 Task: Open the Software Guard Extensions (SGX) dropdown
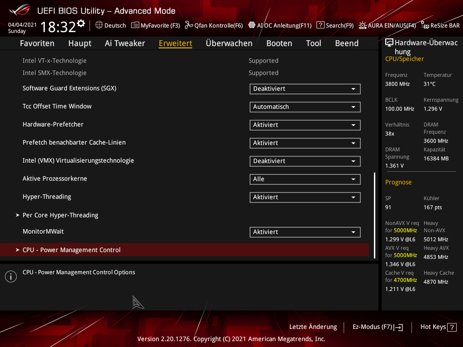[305, 89]
